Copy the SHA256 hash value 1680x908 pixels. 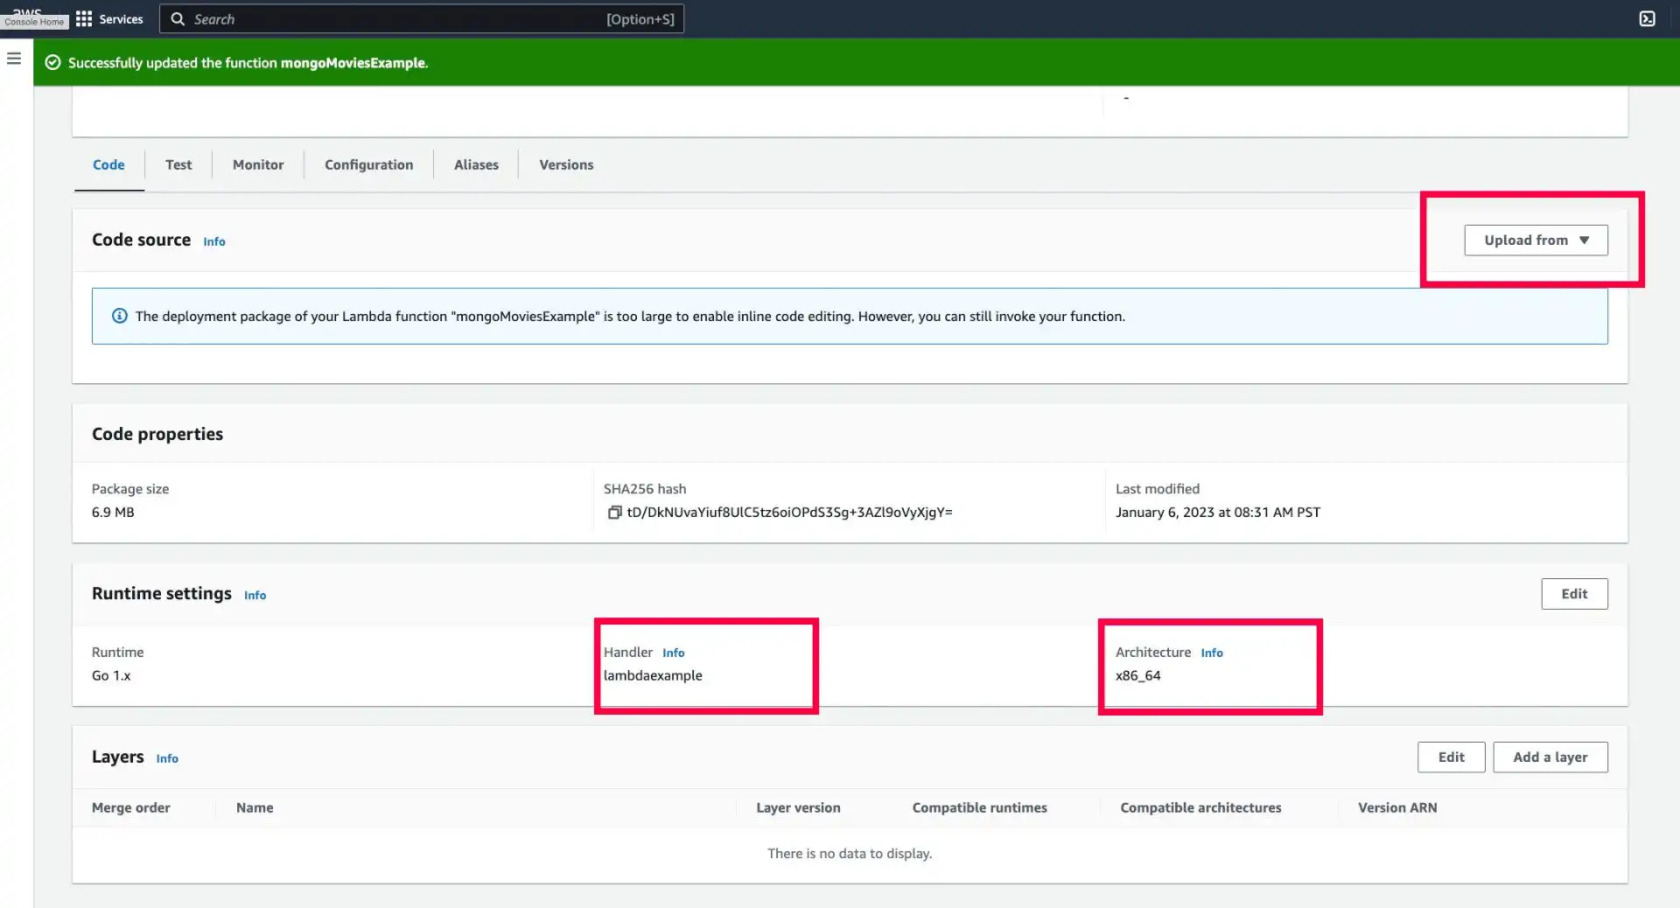click(615, 513)
